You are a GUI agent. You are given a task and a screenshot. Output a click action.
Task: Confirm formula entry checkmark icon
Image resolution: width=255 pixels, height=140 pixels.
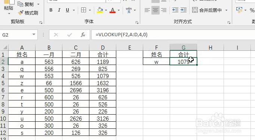click(70, 35)
